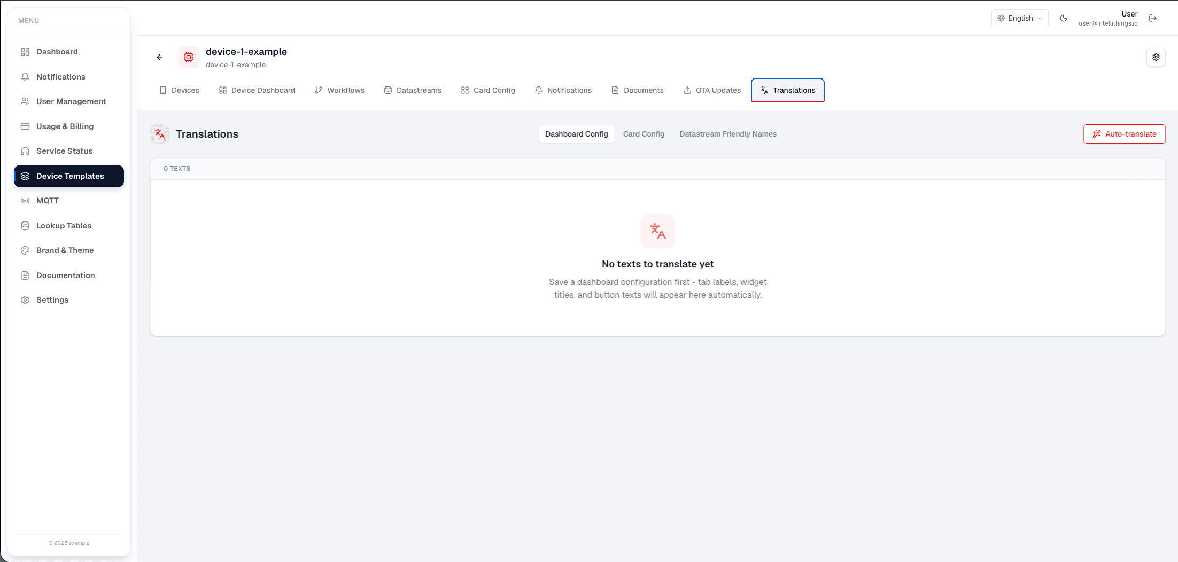
Task: Click the logout icon next to user
Action: click(x=1153, y=18)
